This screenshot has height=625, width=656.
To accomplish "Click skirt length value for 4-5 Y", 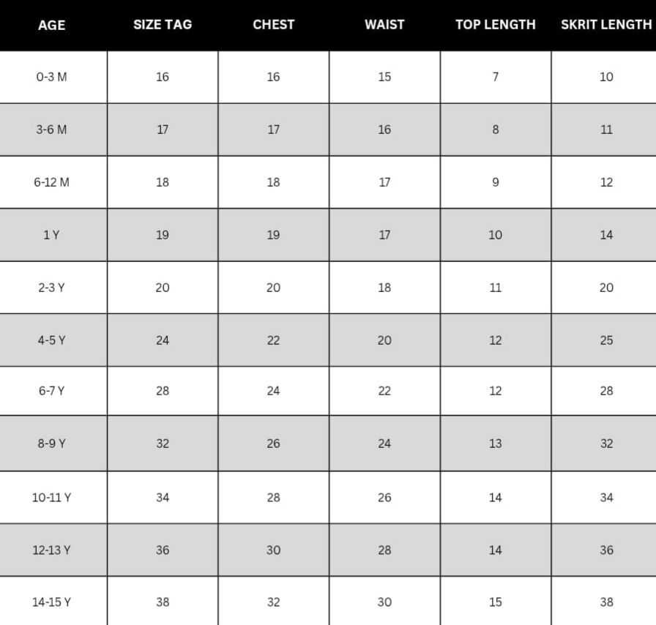I will (x=606, y=340).
